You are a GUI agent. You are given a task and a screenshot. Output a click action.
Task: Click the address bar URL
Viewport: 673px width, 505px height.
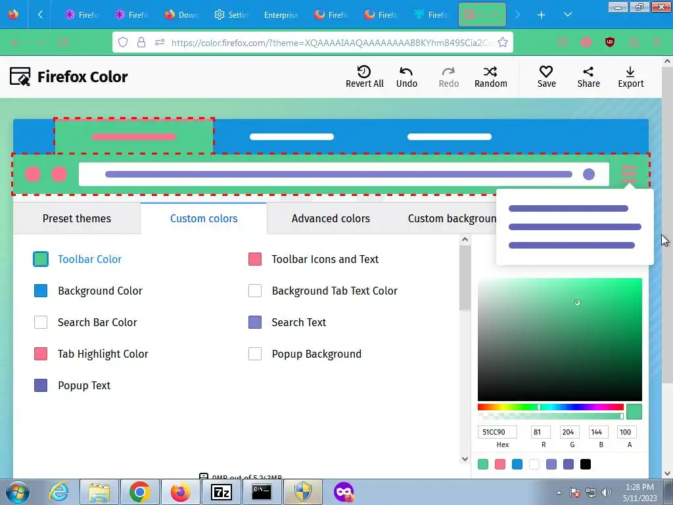pos(331,43)
